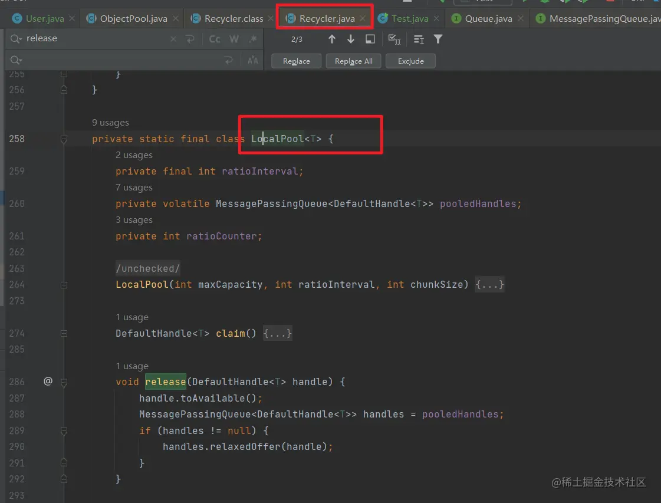This screenshot has height=503, width=661.
Task: Collapse release method fold at line 286
Action: 64,383
